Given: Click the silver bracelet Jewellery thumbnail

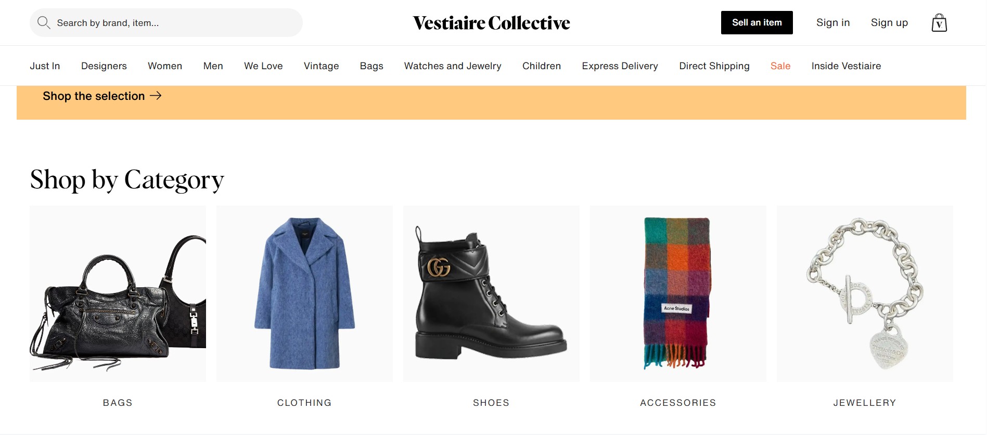Looking at the screenshot, I should [864, 294].
